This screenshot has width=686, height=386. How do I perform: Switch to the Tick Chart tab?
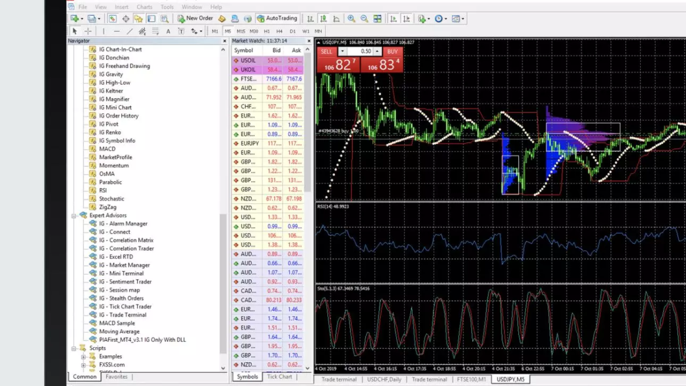tap(280, 377)
